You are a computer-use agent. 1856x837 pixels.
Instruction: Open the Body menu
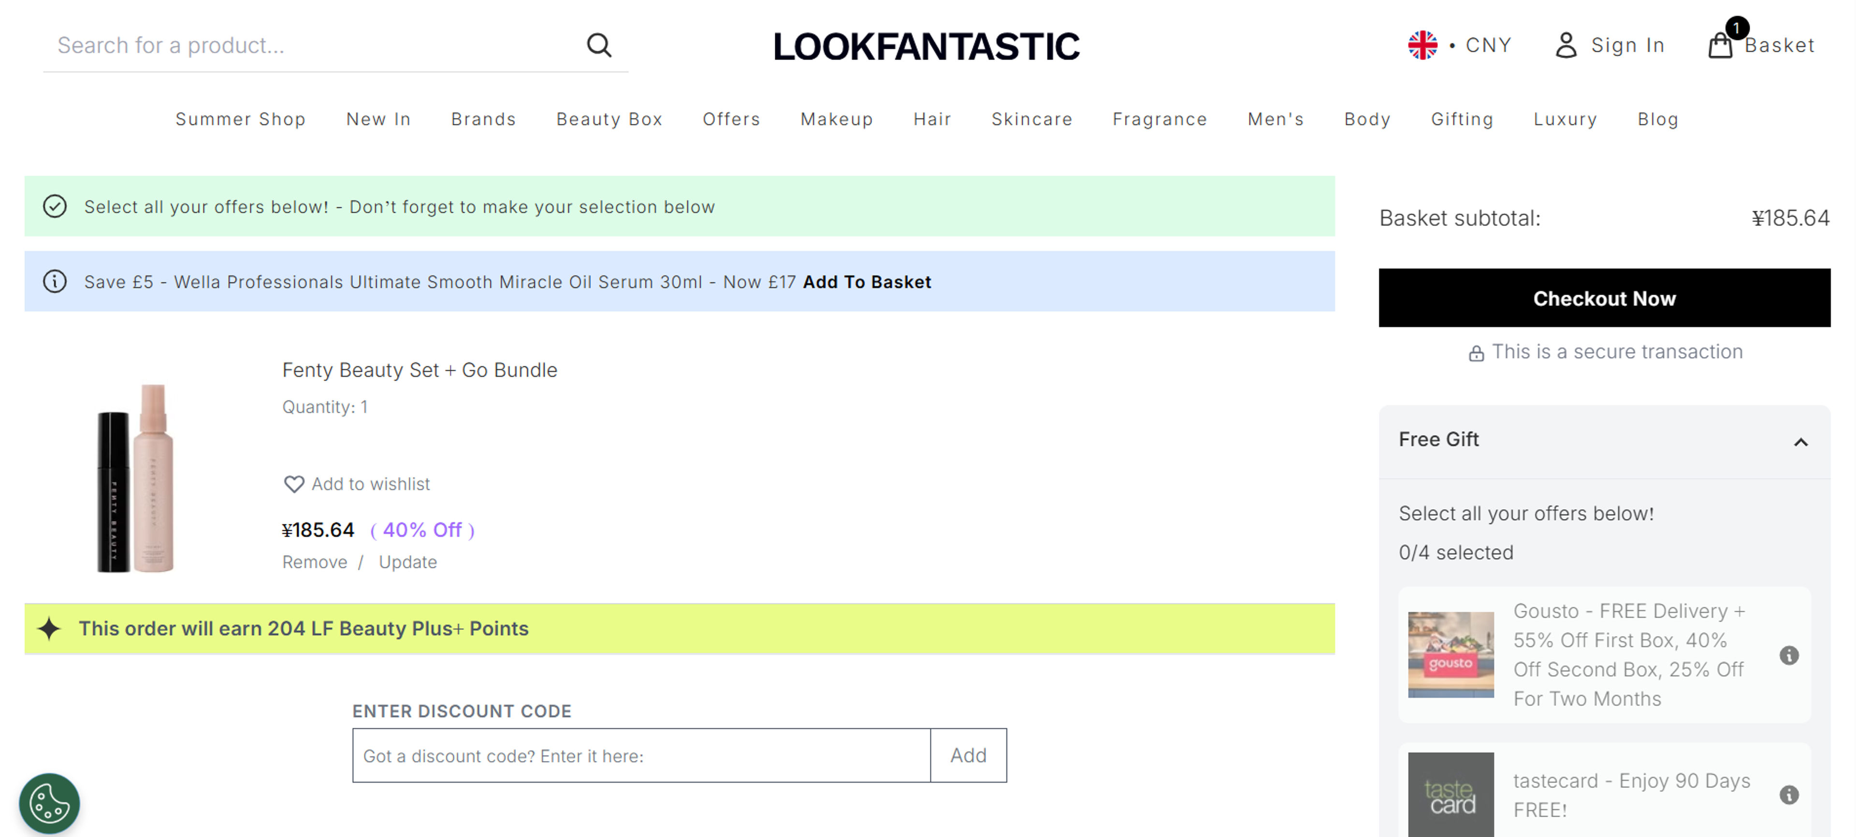pyautogui.click(x=1367, y=119)
